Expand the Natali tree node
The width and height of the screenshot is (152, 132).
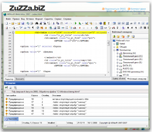(x=114, y=44)
